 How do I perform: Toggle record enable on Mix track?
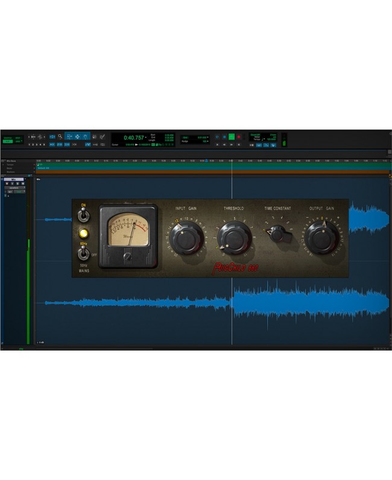pos(7,184)
